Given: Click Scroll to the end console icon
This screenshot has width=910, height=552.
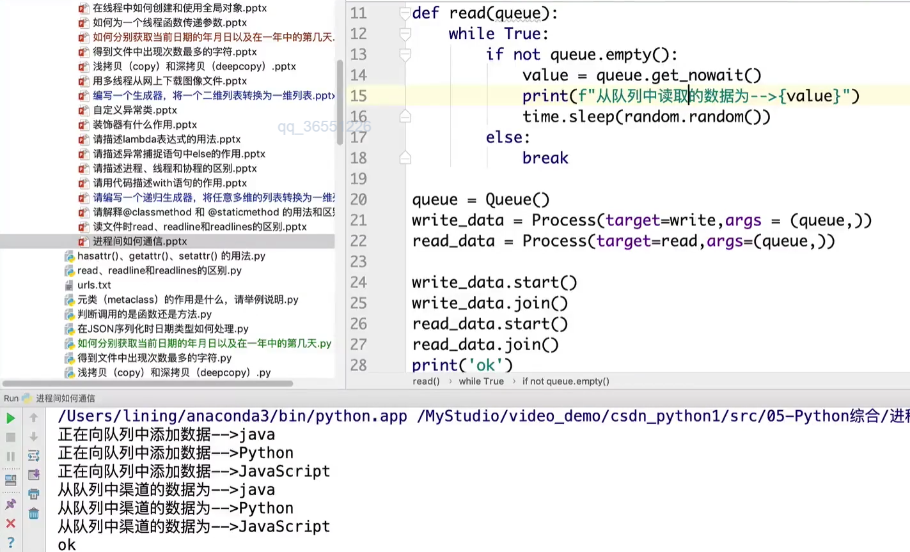Looking at the screenshot, I should [x=34, y=475].
